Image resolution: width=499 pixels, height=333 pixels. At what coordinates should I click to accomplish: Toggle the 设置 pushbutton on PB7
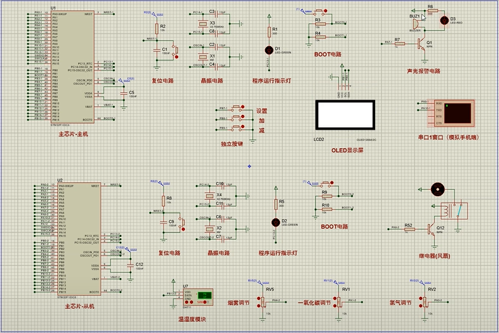click(x=237, y=108)
